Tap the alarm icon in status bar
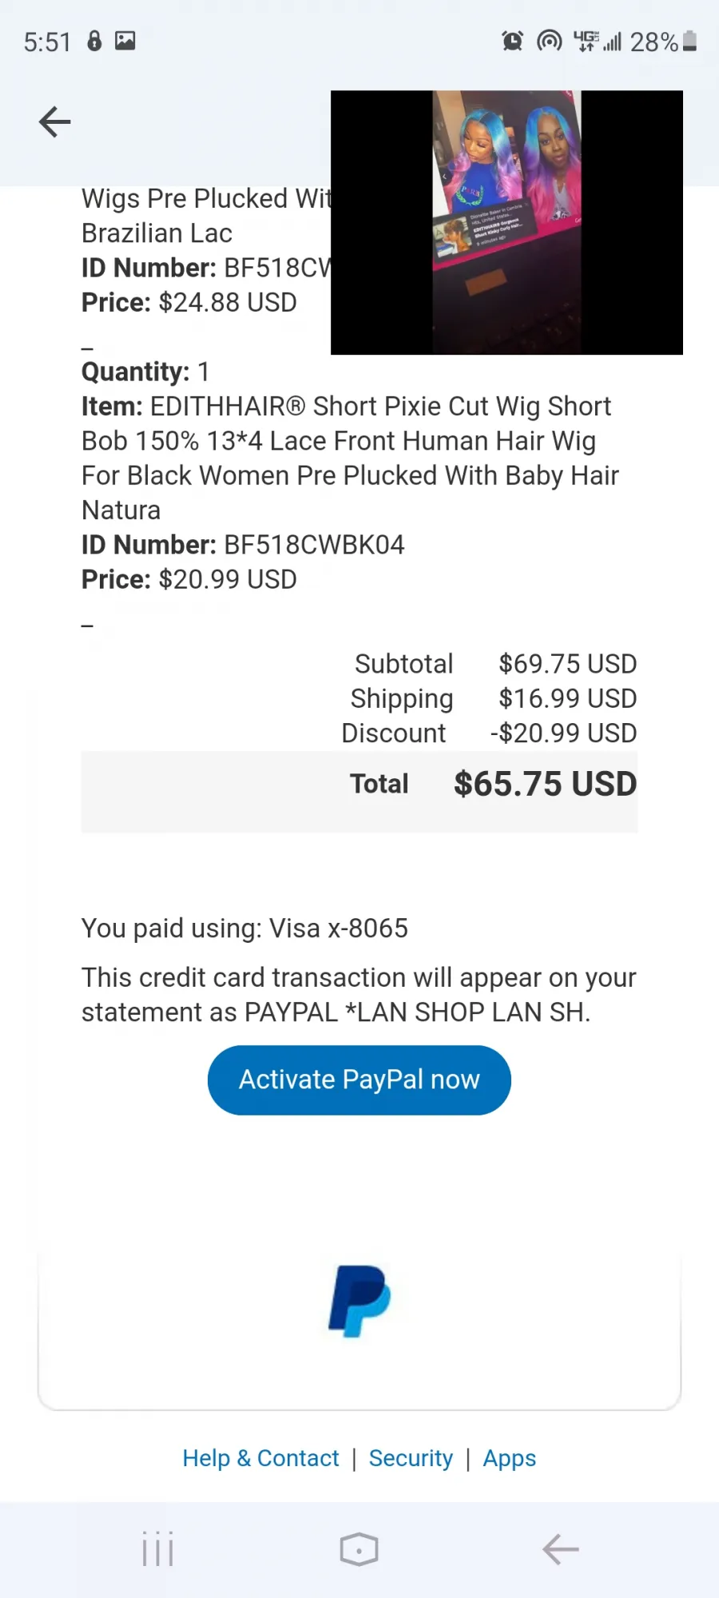The height and width of the screenshot is (1598, 719). coord(512,41)
